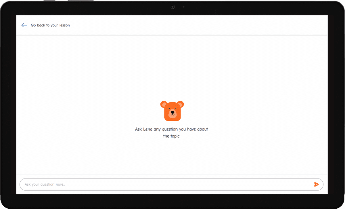Tap the bear's left ear
Screen dimensions: 345x209
pyautogui.click(x=164, y=104)
